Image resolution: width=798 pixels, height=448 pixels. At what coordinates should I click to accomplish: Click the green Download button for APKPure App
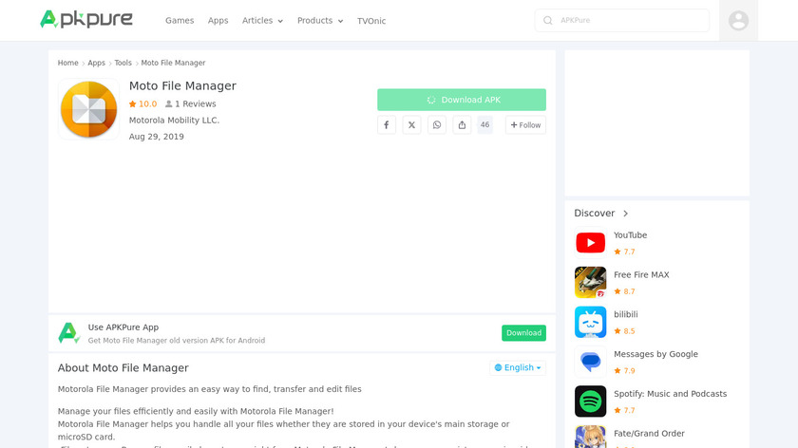point(523,333)
